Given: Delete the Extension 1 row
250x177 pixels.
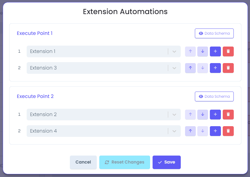Looking at the screenshot, I should click(228, 51).
